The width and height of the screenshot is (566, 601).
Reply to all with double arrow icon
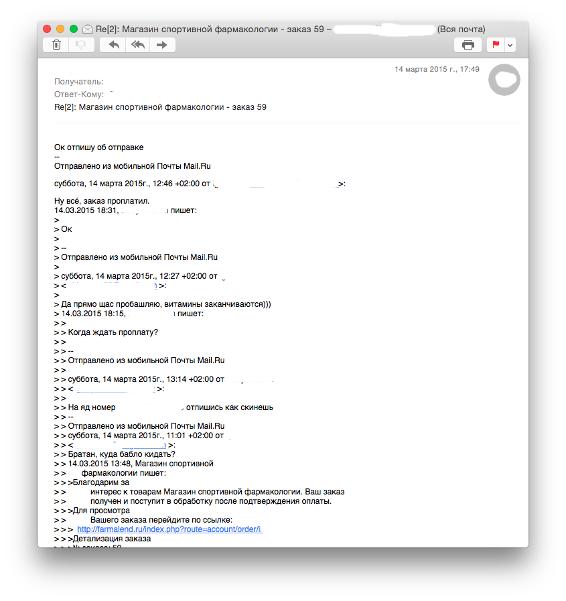point(138,45)
